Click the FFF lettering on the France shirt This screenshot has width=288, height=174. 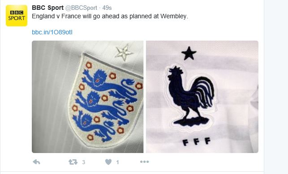197,141
